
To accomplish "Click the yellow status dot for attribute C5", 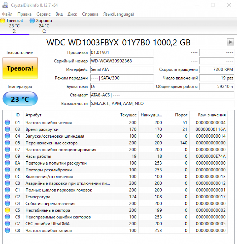I will point(7,210).
